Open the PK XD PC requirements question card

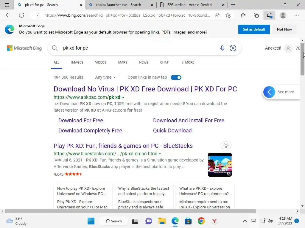pyautogui.click(x=204, y=191)
